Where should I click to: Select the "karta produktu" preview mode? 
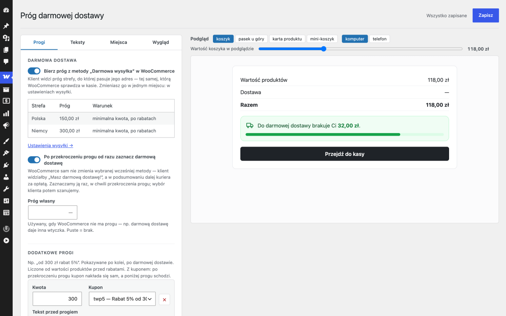coord(287,39)
